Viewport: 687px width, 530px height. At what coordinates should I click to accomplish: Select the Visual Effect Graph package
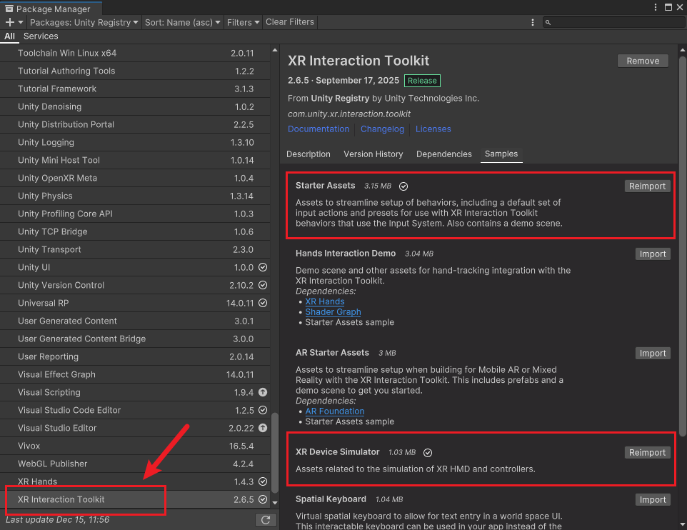pos(135,374)
